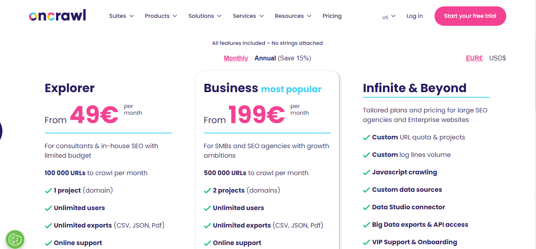Click the checkmark next to 'Javascript crawling'
Screen dimensions: 536x249
pyautogui.click(x=366, y=172)
